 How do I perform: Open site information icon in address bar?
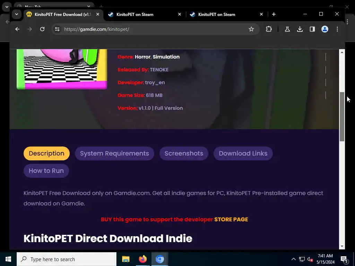coord(57,29)
